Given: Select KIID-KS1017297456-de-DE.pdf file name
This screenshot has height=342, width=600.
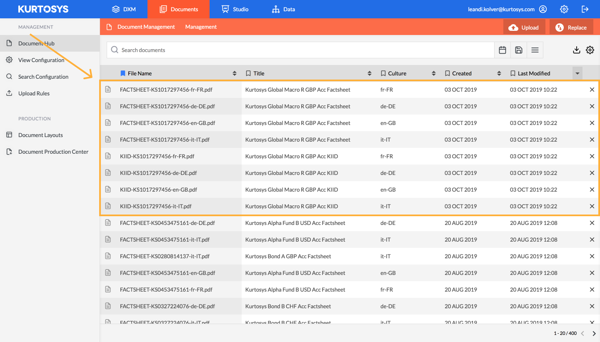Looking at the screenshot, I should coord(158,173).
